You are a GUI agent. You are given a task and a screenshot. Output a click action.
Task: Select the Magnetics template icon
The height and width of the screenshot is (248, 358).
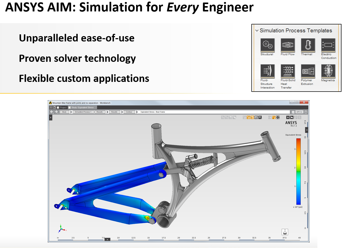[328, 71]
